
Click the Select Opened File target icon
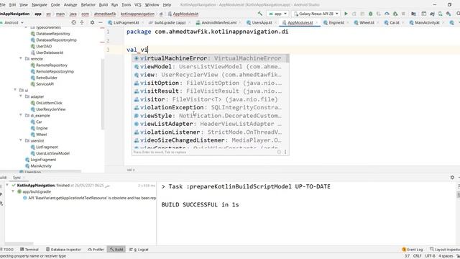73,22
